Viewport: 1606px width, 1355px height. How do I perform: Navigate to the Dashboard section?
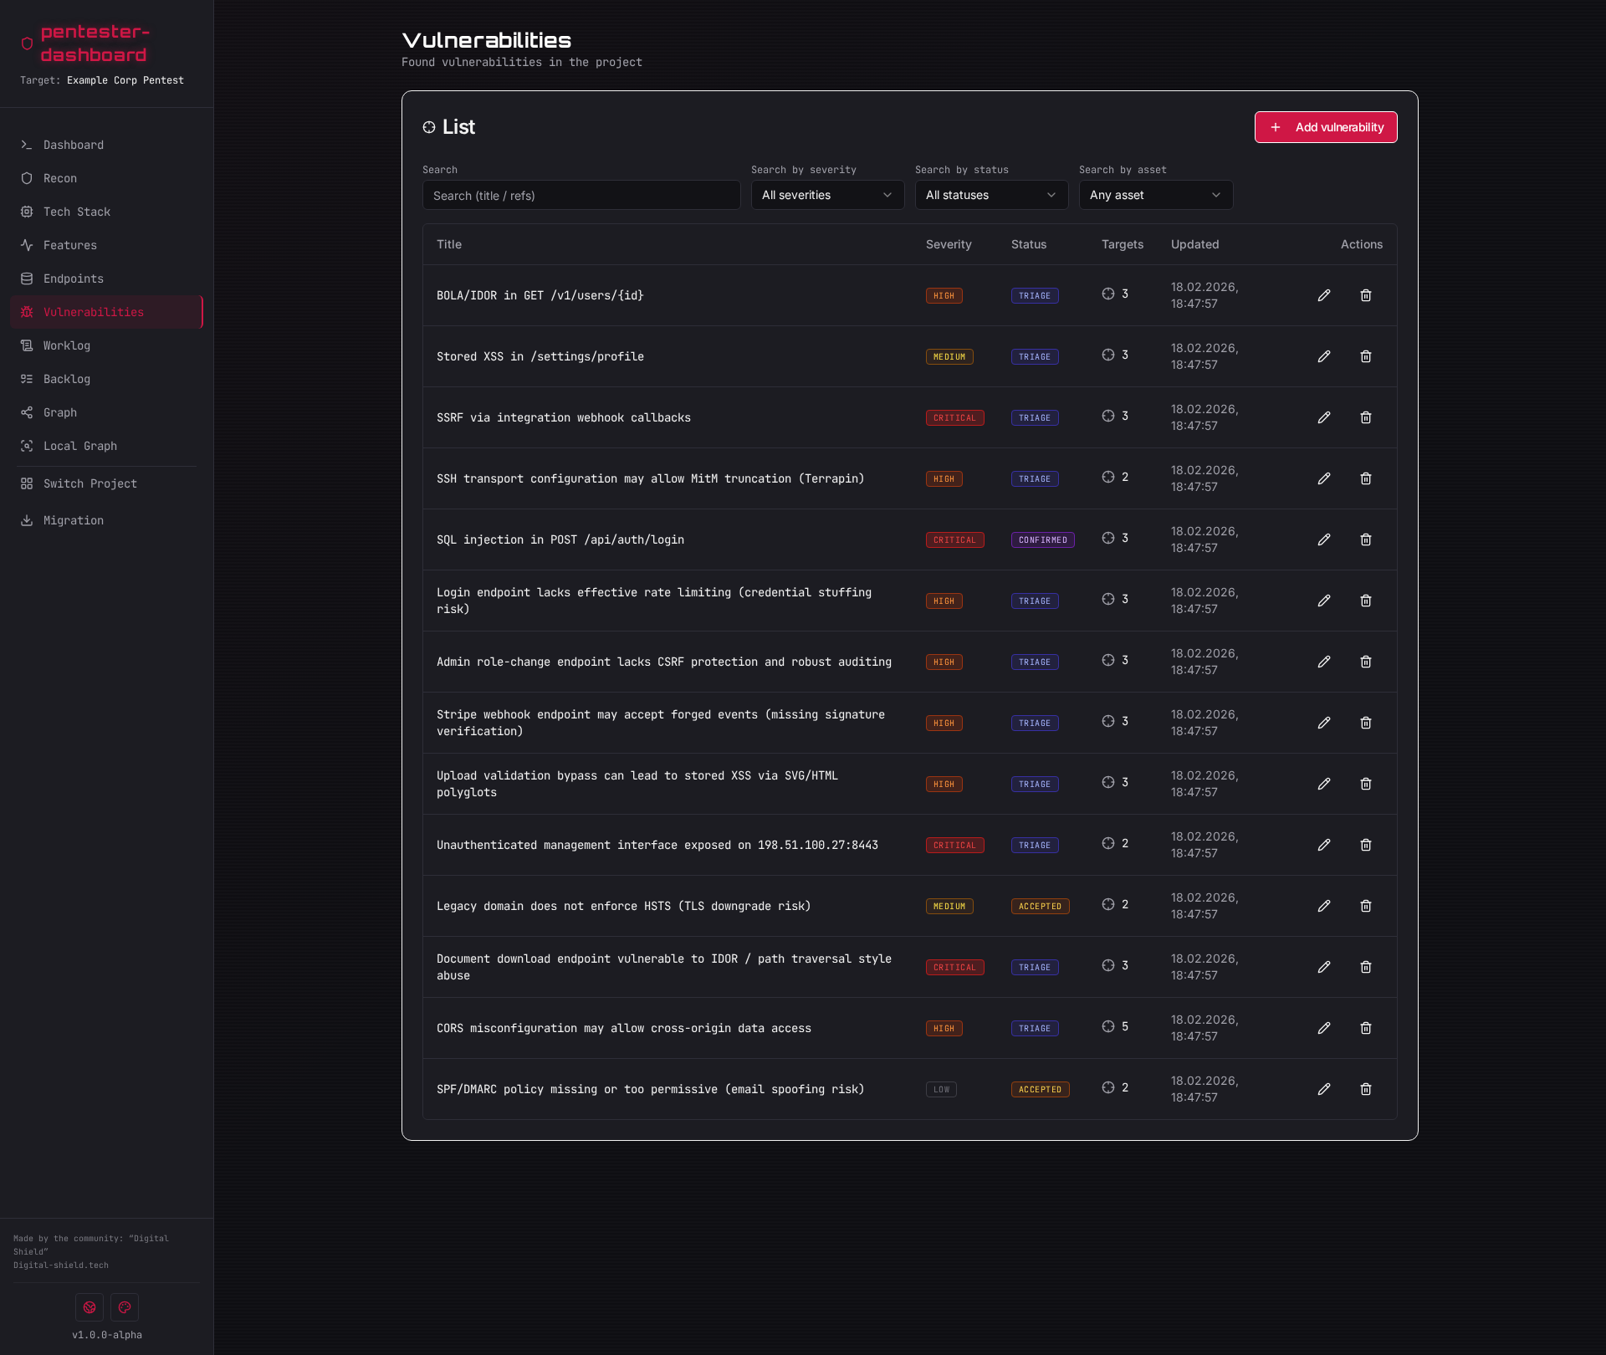[x=73, y=145]
